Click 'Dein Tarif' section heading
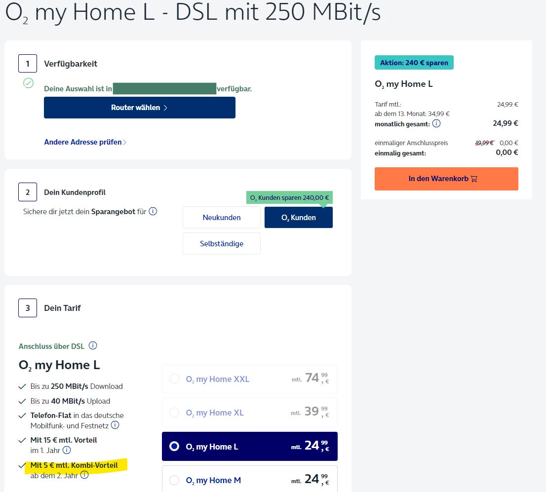The width and height of the screenshot is (546, 492). coord(62,308)
